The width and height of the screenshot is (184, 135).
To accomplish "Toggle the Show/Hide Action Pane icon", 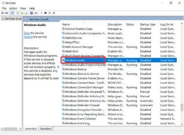I will point(36,13).
